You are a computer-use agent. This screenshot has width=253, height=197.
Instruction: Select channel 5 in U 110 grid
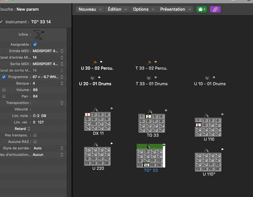coord(198,125)
